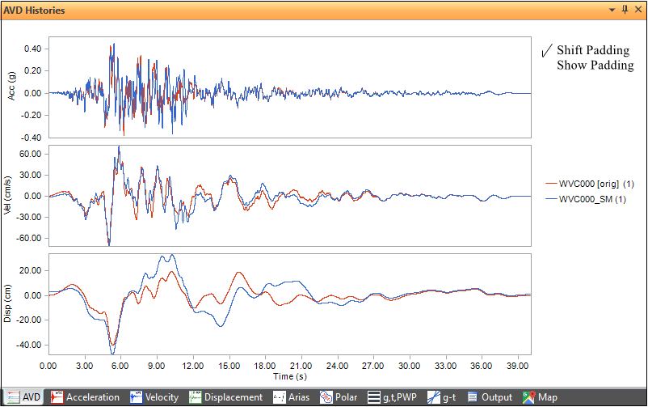Screen dimensions: 648x407
Task: Click the Output tab's document icon
Action: (x=472, y=397)
